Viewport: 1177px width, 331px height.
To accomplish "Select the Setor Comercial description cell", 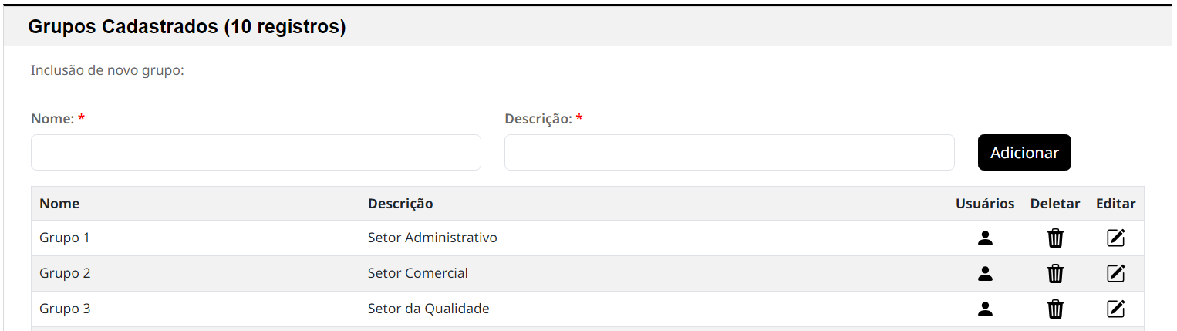I will click(418, 273).
